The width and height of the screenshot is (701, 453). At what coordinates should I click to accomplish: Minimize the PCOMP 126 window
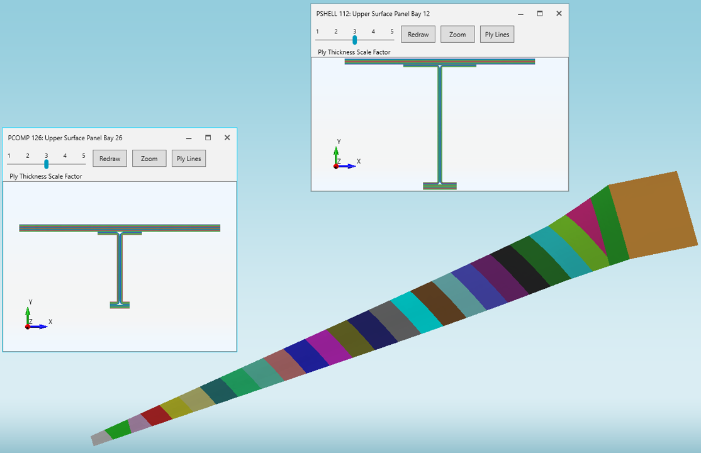189,138
